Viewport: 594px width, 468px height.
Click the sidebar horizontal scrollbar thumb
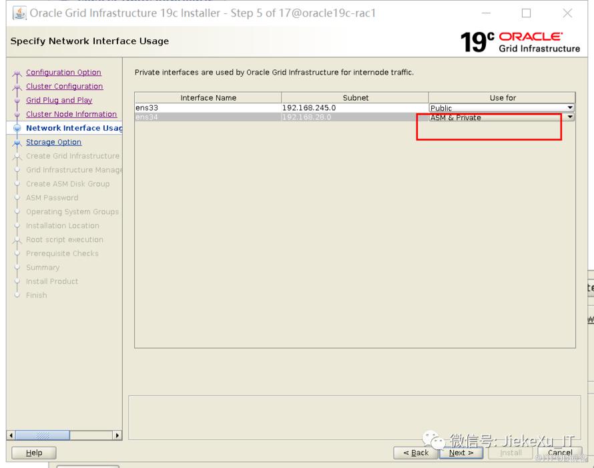tap(41, 435)
